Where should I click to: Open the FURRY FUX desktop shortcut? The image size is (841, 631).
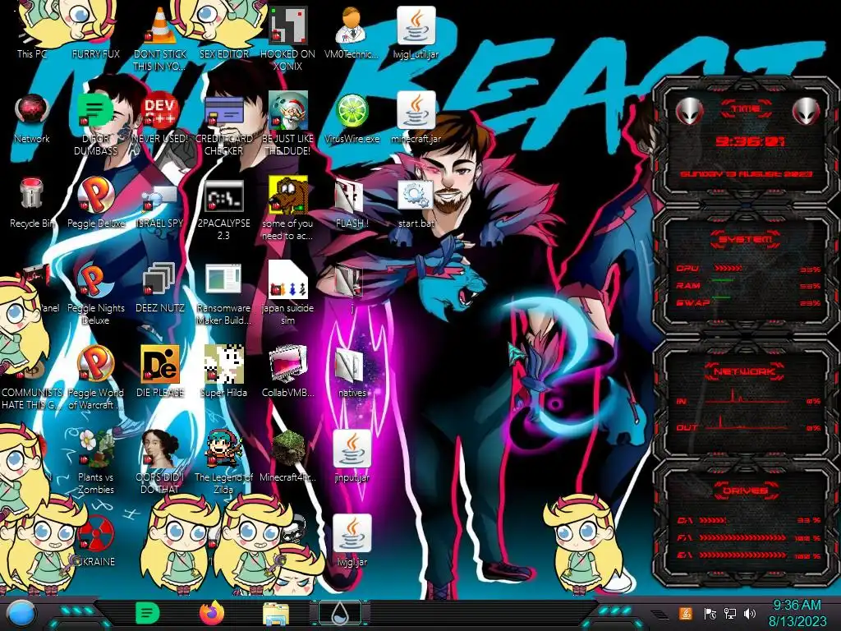point(95,30)
